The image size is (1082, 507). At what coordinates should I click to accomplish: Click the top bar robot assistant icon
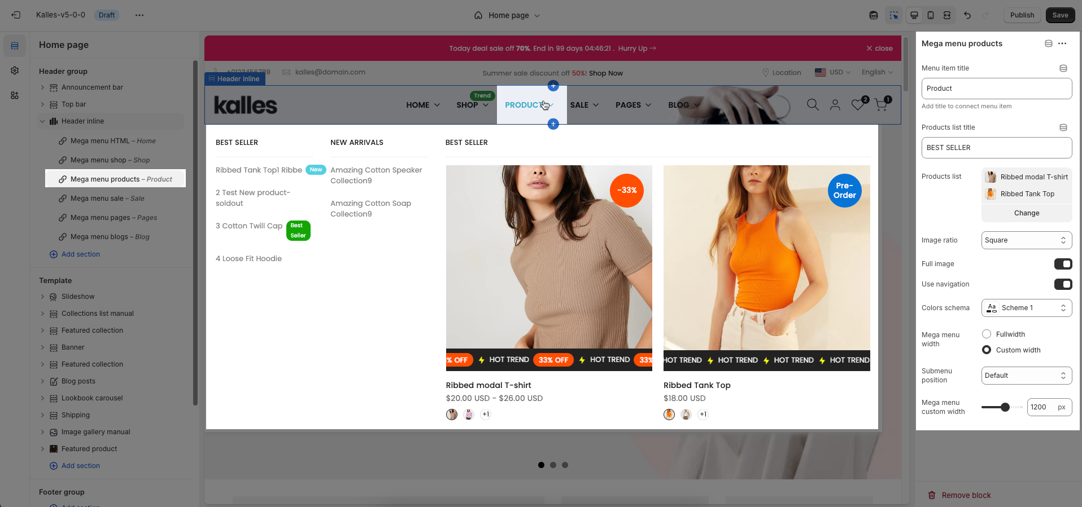click(874, 15)
